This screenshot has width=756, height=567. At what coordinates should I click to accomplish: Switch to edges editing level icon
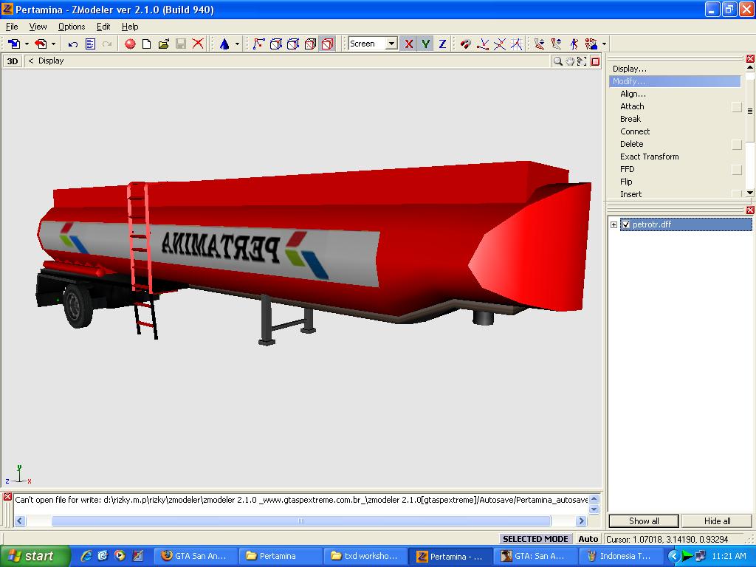[276, 44]
